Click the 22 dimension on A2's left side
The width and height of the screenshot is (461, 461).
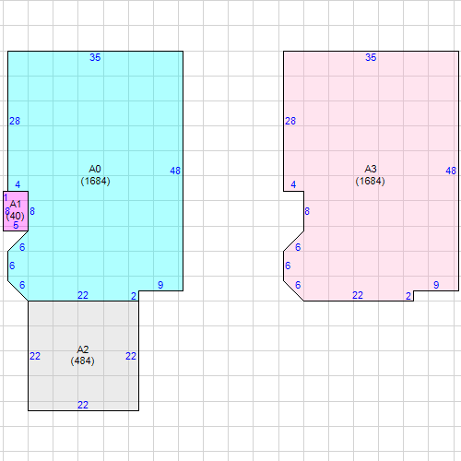(x=35, y=356)
